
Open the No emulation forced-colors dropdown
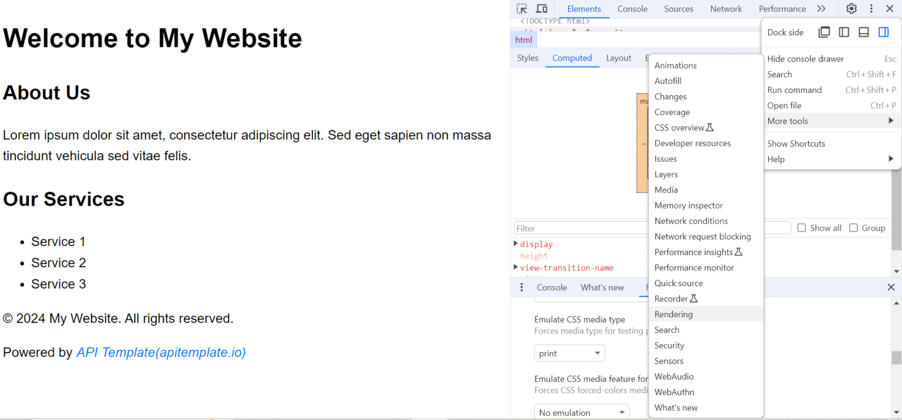point(580,412)
